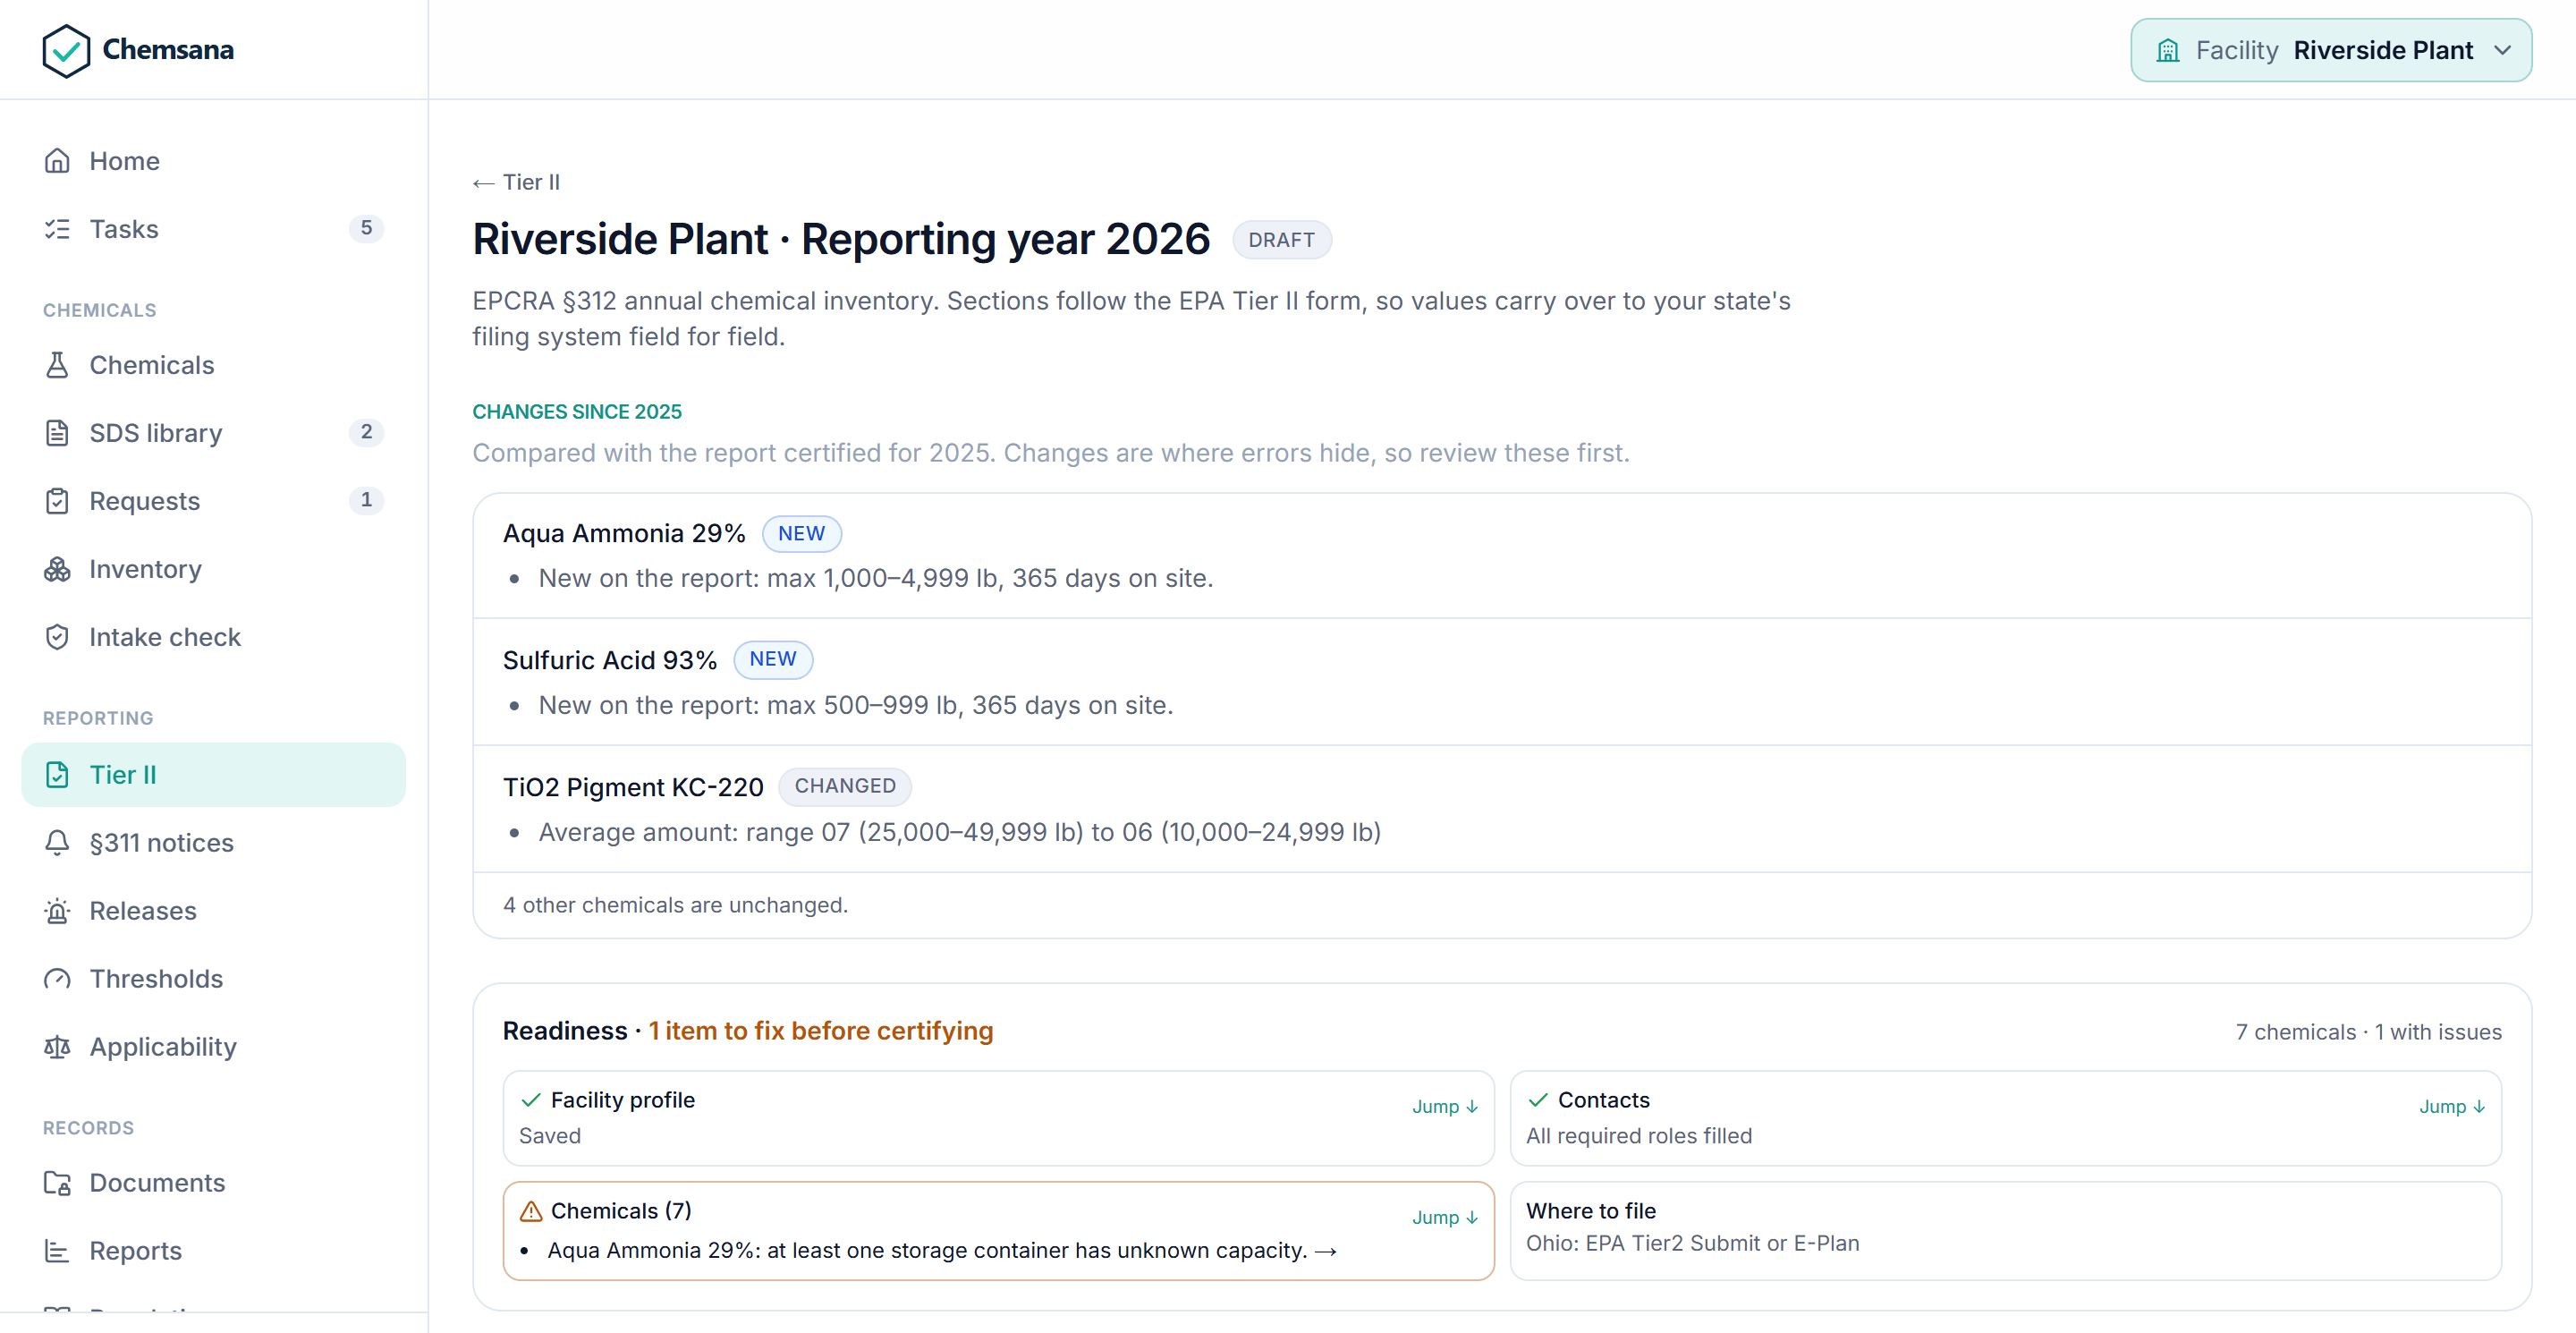Open the Home house icon

[x=57, y=161]
